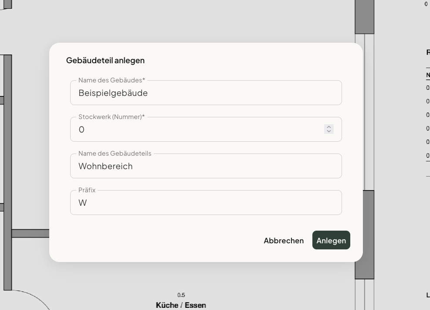
Task: Decrease Stockwerk number with down arrow
Action: [x=329, y=131]
